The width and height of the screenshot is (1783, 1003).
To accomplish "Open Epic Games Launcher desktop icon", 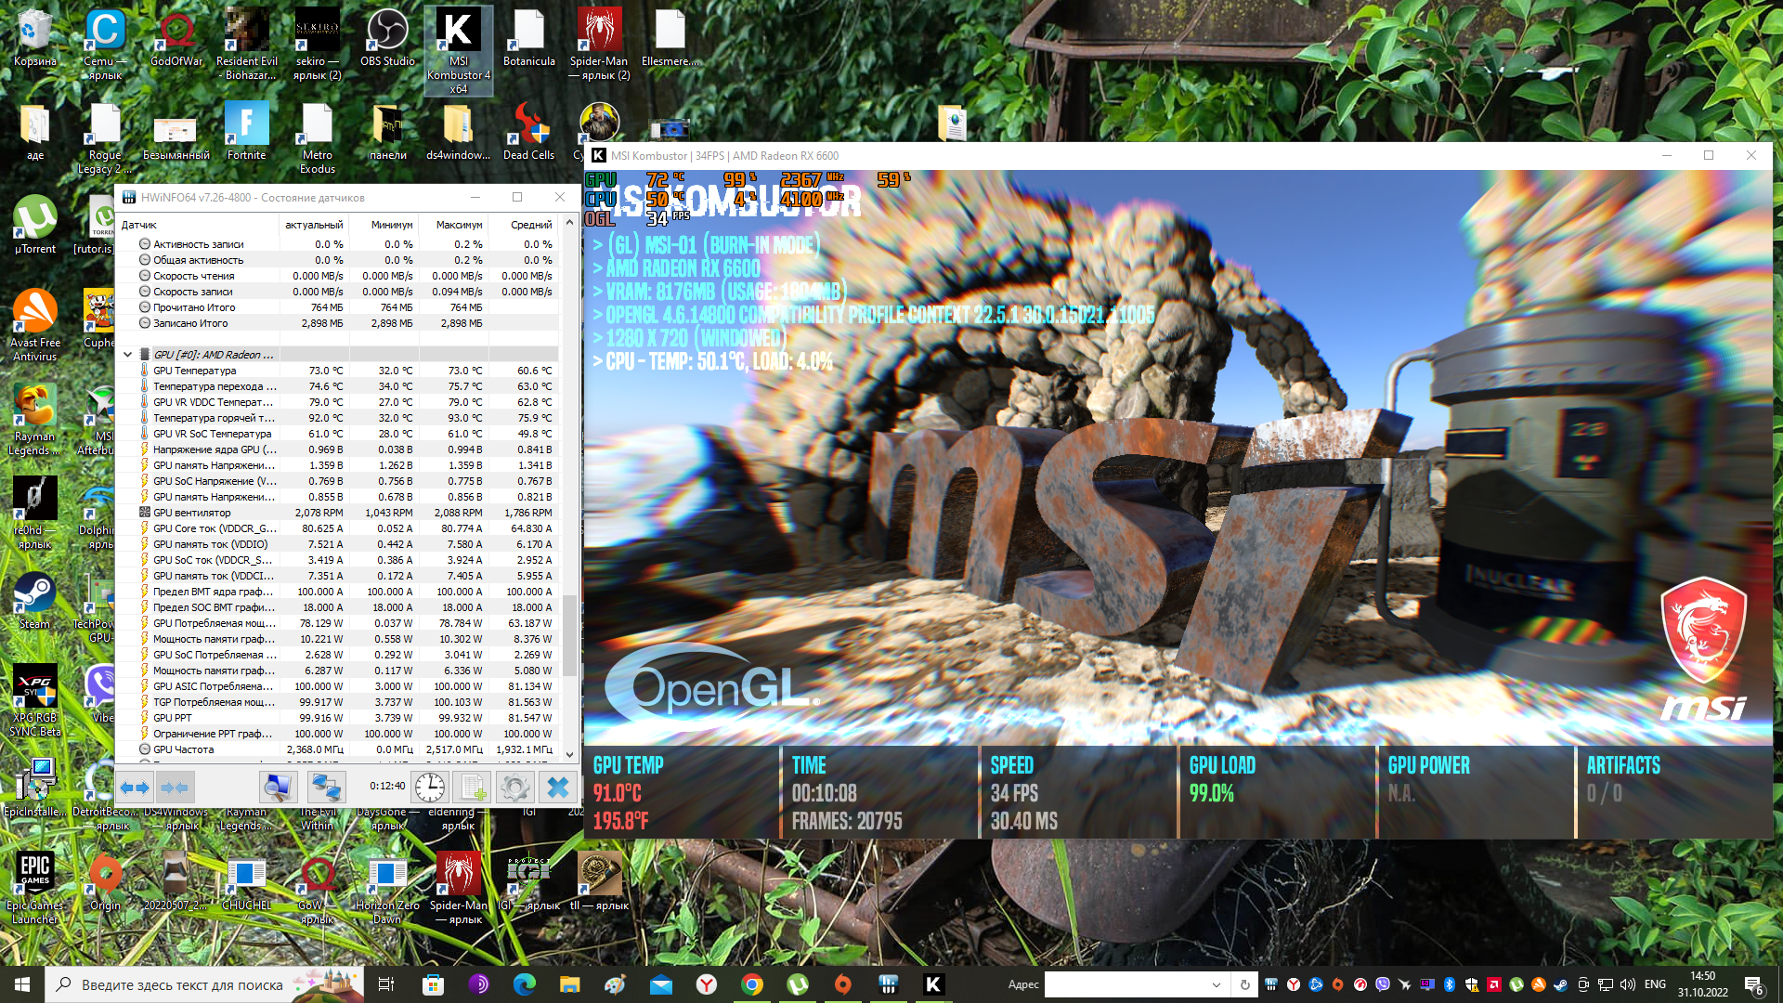I will [x=35, y=888].
